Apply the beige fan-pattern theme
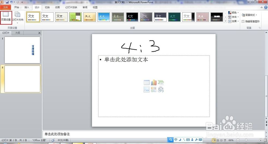The image size is (268, 144). tap(61, 17)
